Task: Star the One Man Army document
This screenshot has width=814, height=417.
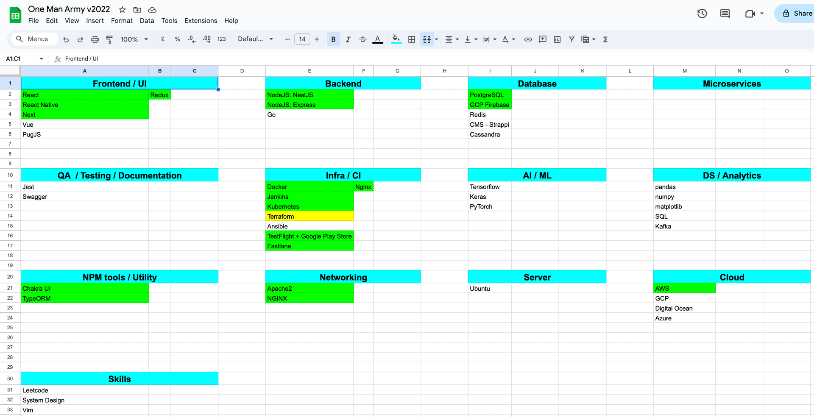Action: (122, 9)
